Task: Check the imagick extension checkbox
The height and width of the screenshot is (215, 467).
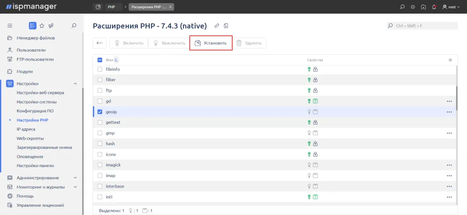Action: [x=100, y=165]
